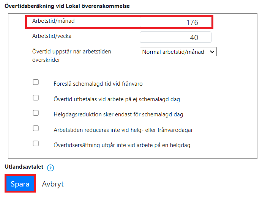
Task: Open the Normal arbetstid/månad dropdown
Action: pos(178,52)
